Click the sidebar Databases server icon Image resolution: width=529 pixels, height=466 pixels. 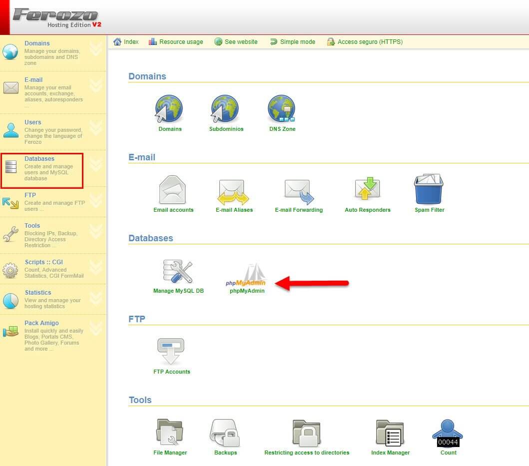pos(11,167)
